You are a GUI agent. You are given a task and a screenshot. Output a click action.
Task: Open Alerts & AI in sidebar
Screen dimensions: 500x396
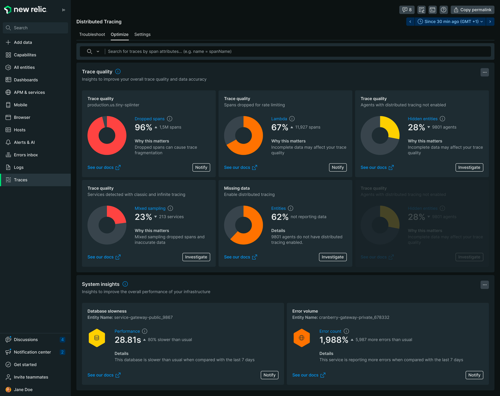[35, 142]
